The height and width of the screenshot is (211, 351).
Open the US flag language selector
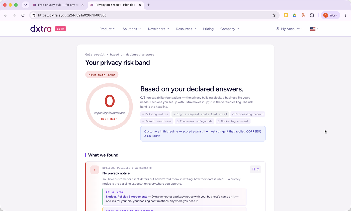coord(315,29)
